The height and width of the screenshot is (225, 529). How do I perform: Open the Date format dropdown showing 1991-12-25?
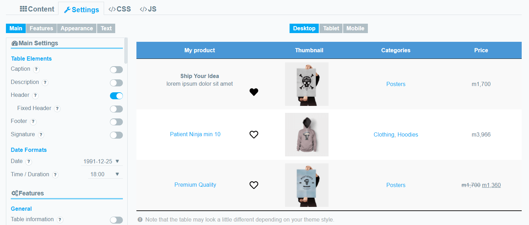(x=101, y=161)
